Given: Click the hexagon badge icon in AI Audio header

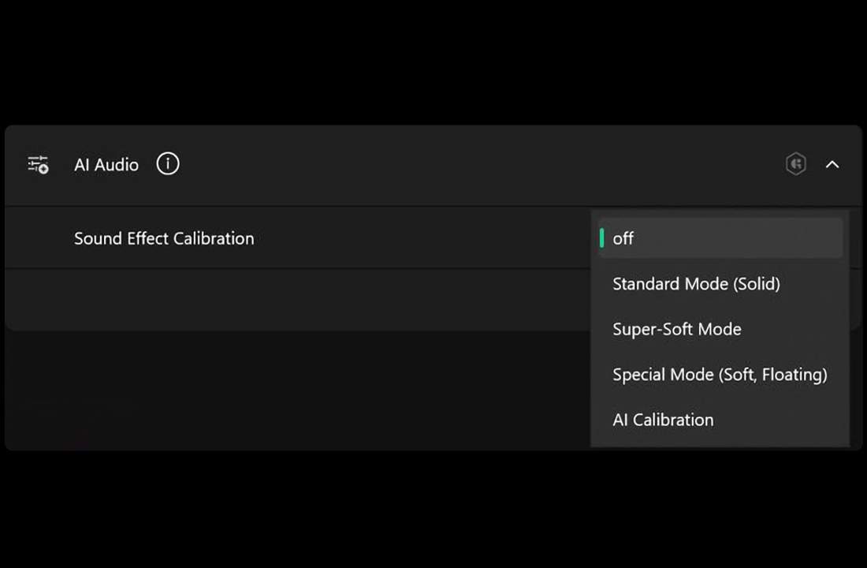Looking at the screenshot, I should [796, 164].
